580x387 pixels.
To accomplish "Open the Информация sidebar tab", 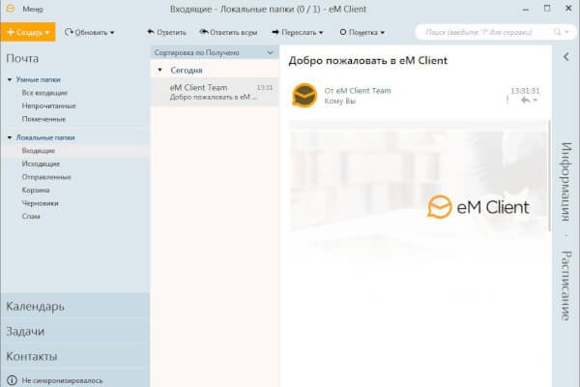I will (x=565, y=182).
